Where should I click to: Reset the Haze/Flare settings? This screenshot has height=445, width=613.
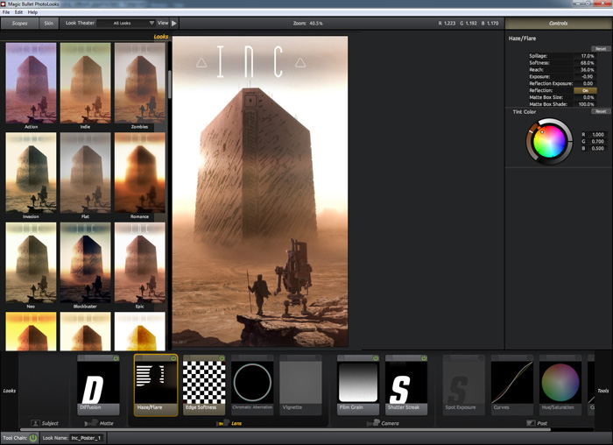pos(601,49)
